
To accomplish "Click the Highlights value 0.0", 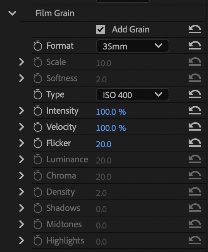I will click(x=101, y=242).
